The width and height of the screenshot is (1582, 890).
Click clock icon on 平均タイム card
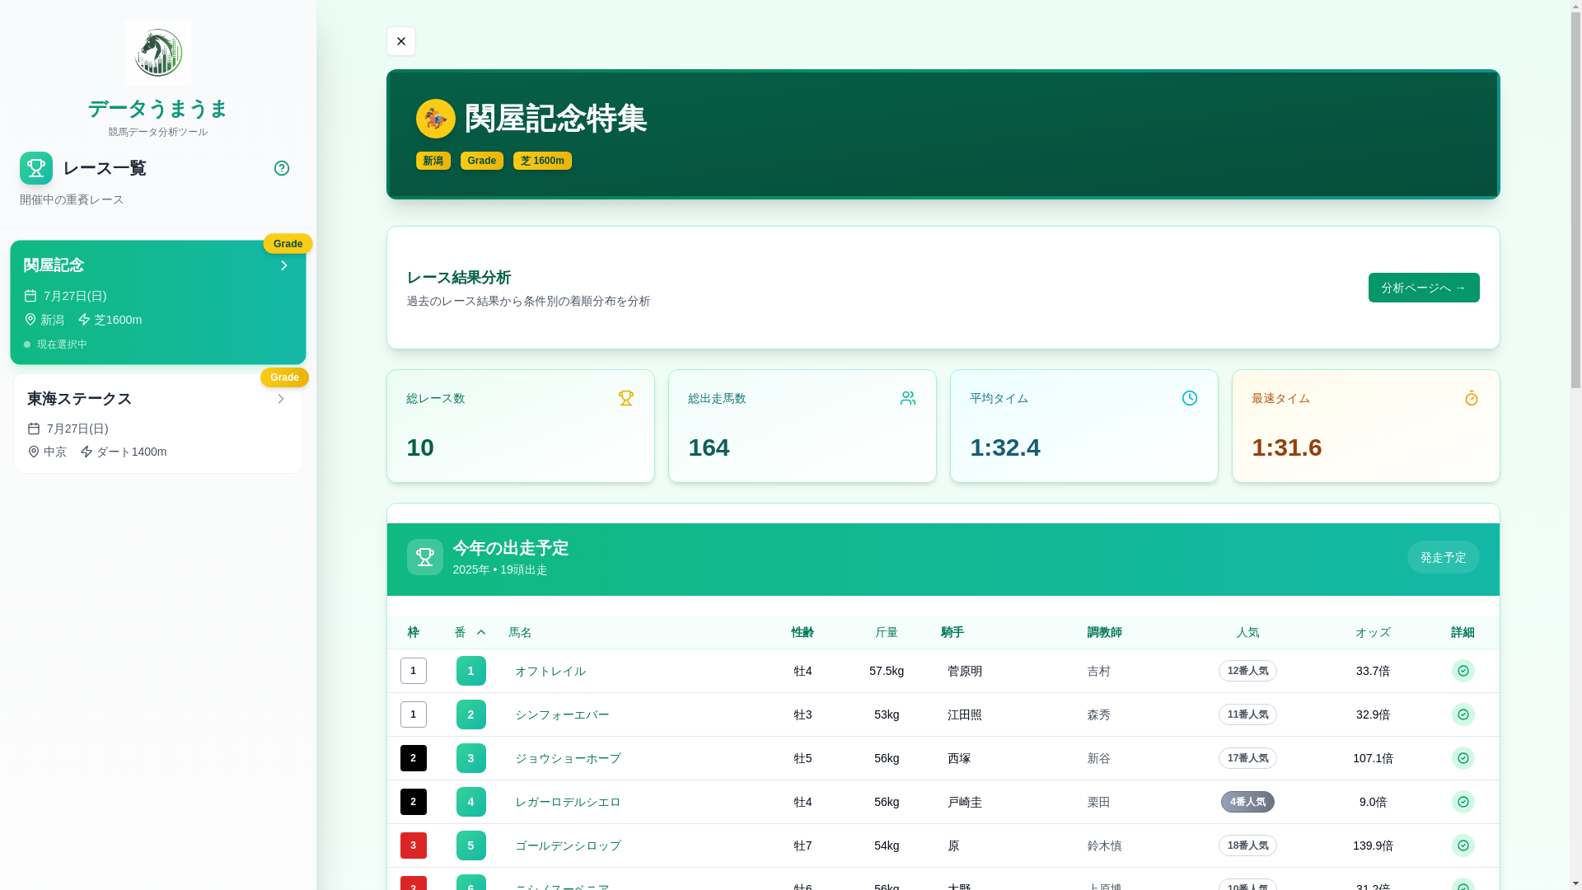coord(1190,398)
